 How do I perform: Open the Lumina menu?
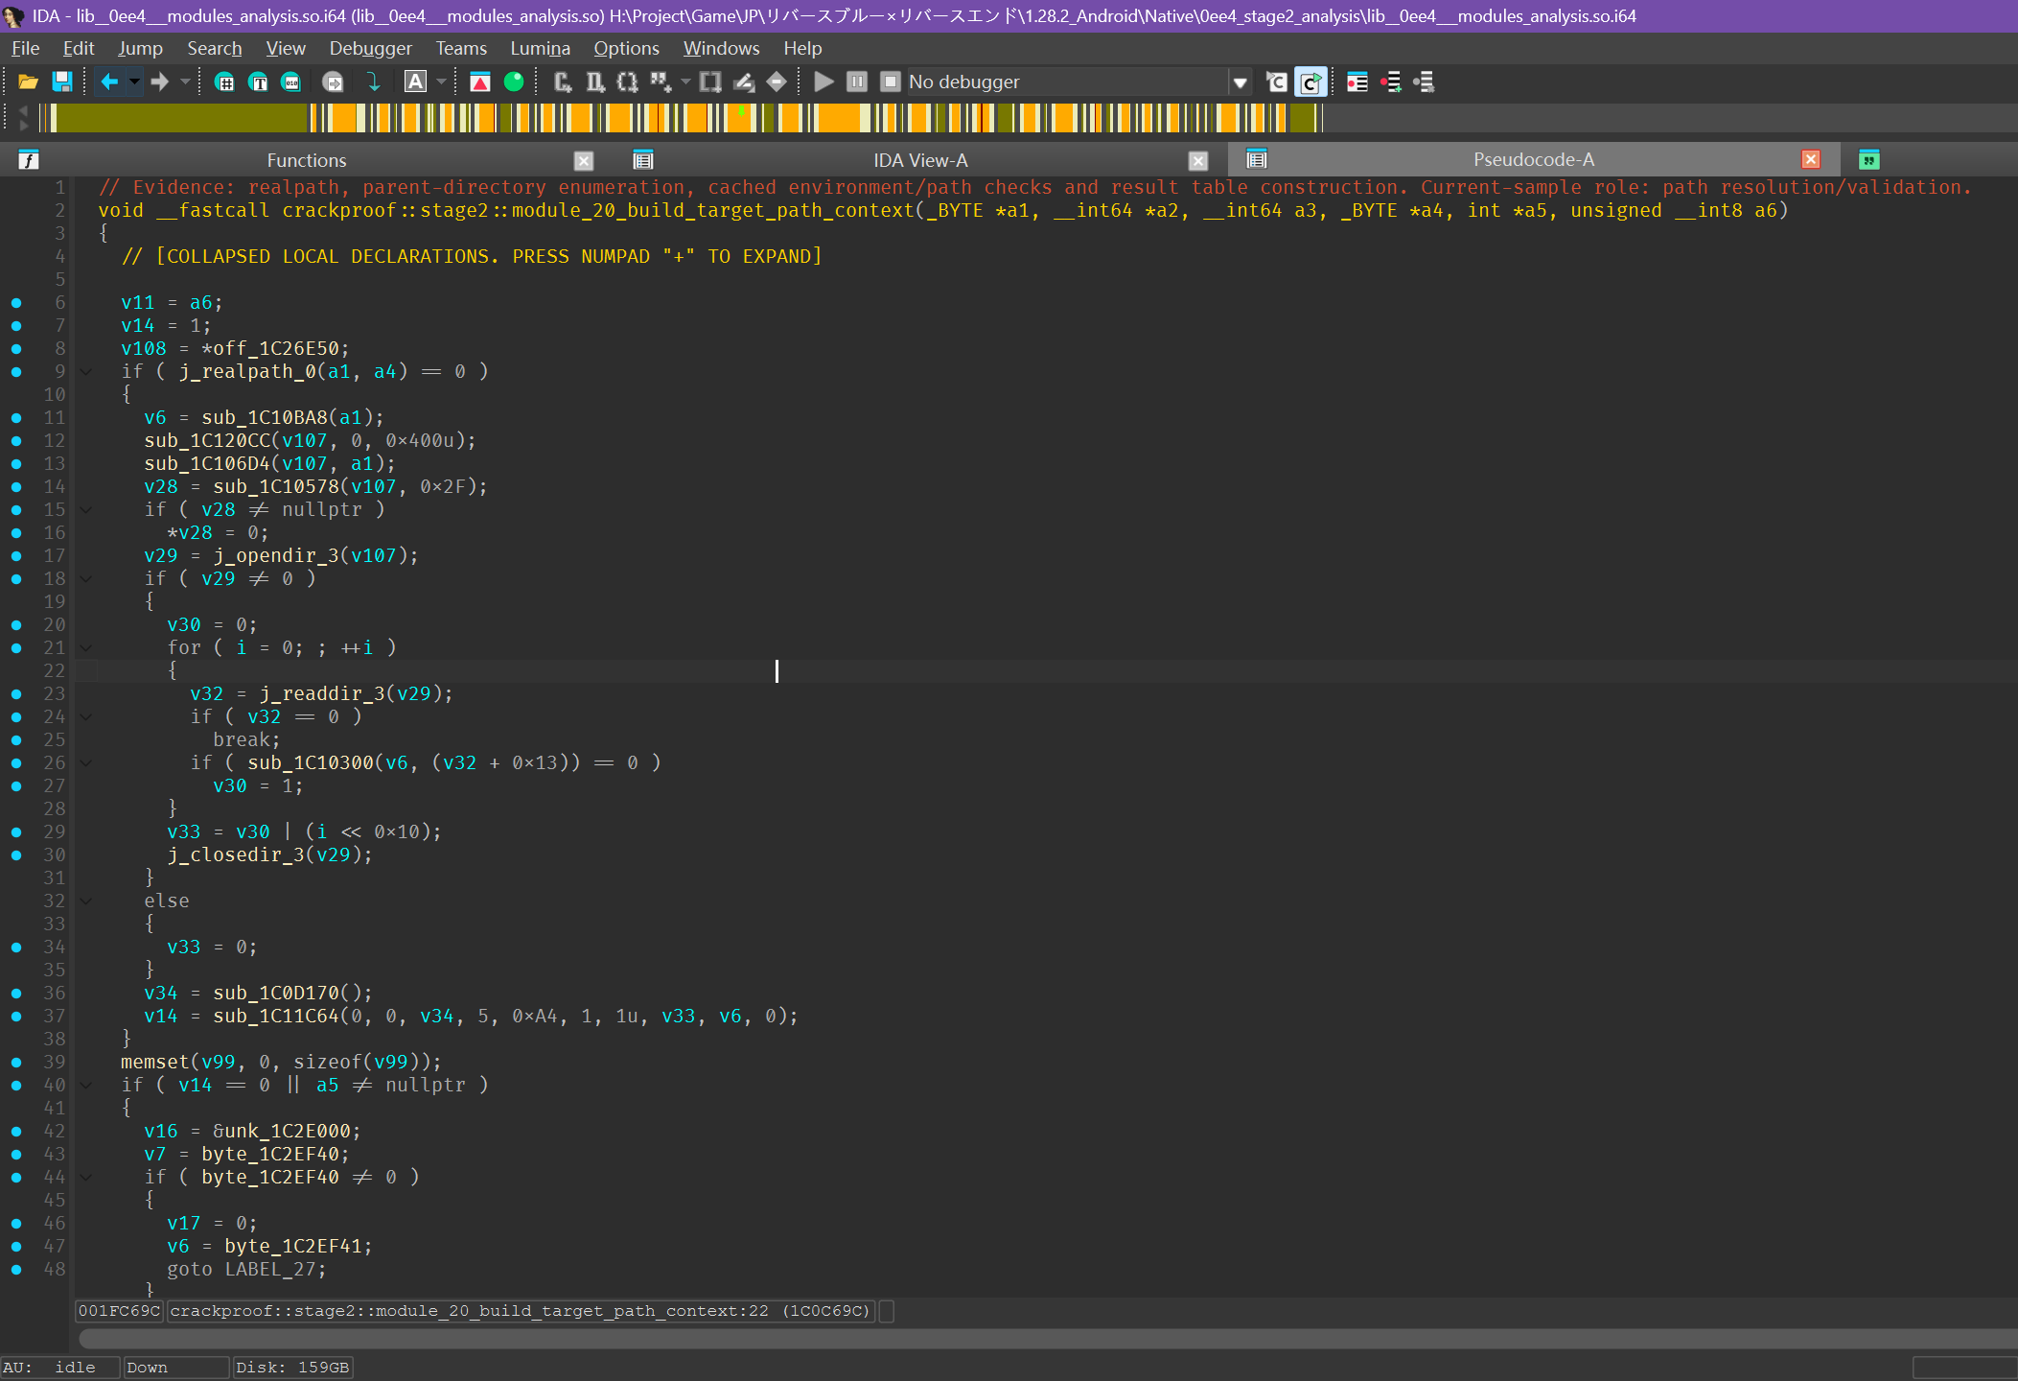pos(540,48)
